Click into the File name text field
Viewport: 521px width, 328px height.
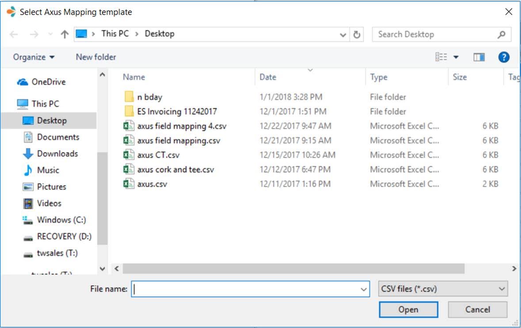click(245, 289)
